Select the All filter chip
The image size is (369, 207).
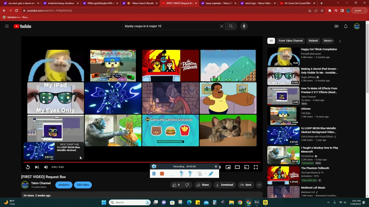coord(271,41)
